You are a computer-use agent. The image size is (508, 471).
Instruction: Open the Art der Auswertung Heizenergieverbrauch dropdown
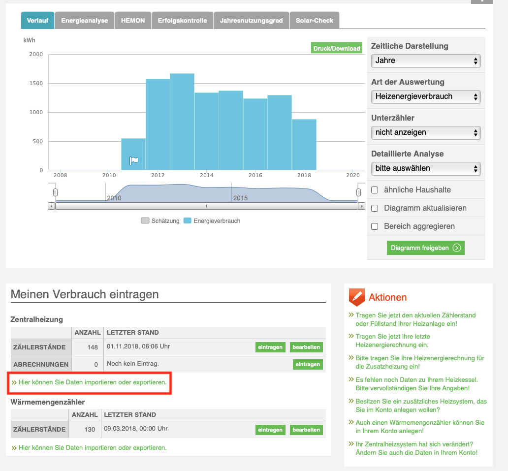click(x=425, y=96)
